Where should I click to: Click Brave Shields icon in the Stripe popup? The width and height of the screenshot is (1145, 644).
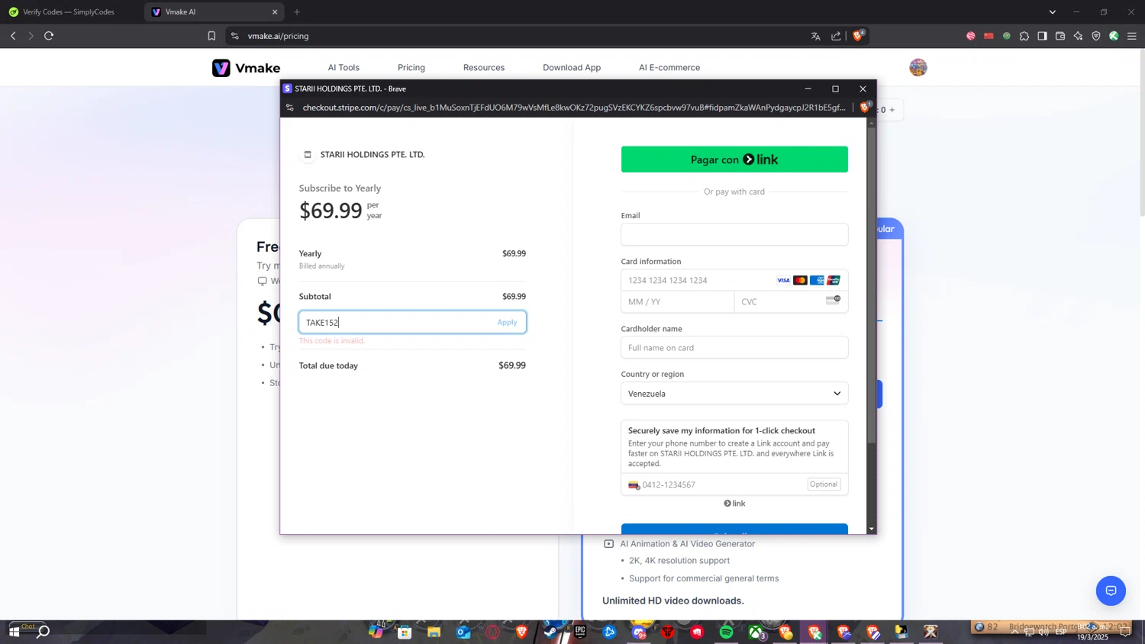coord(865,108)
